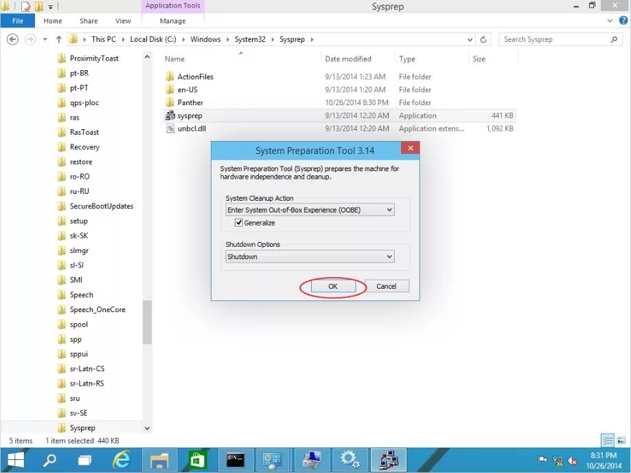Open the Manage ribbon tab
This screenshot has height=473, width=631.
(x=172, y=21)
